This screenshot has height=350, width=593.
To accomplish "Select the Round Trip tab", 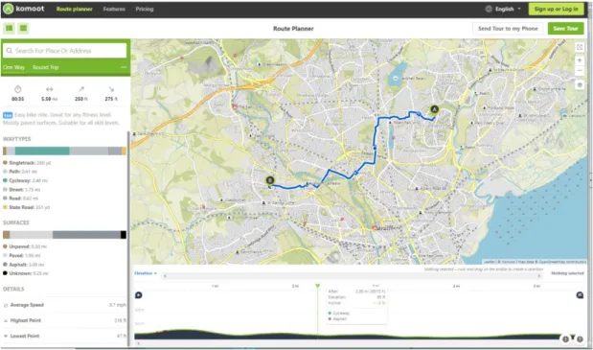I will pos(45,67).
